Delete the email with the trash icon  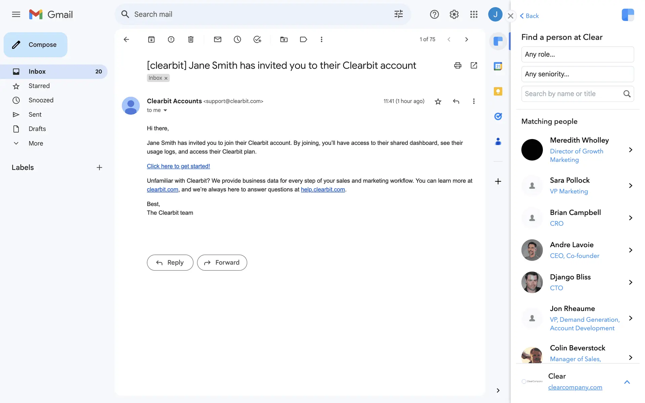pos(190,40)
